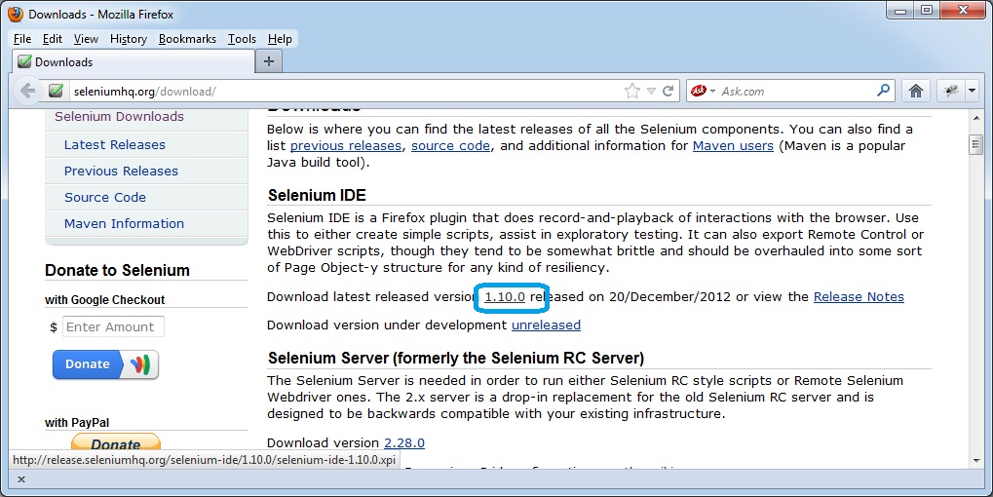993x497 pixels.
Task: Reload the page with the refresh icon
Action: 668,92
